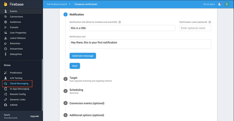
Task: Click the StreamView clock icon
Action: point(6,49)
